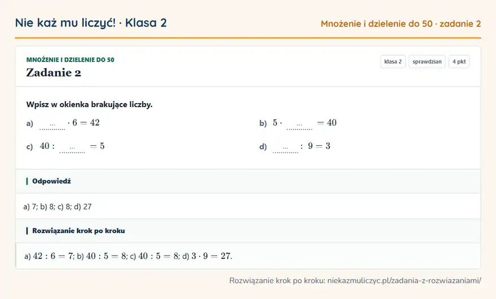Open the niekazmuliczyc.pl/zadania-z-rozwiazaniami/ link

point(404,280)
